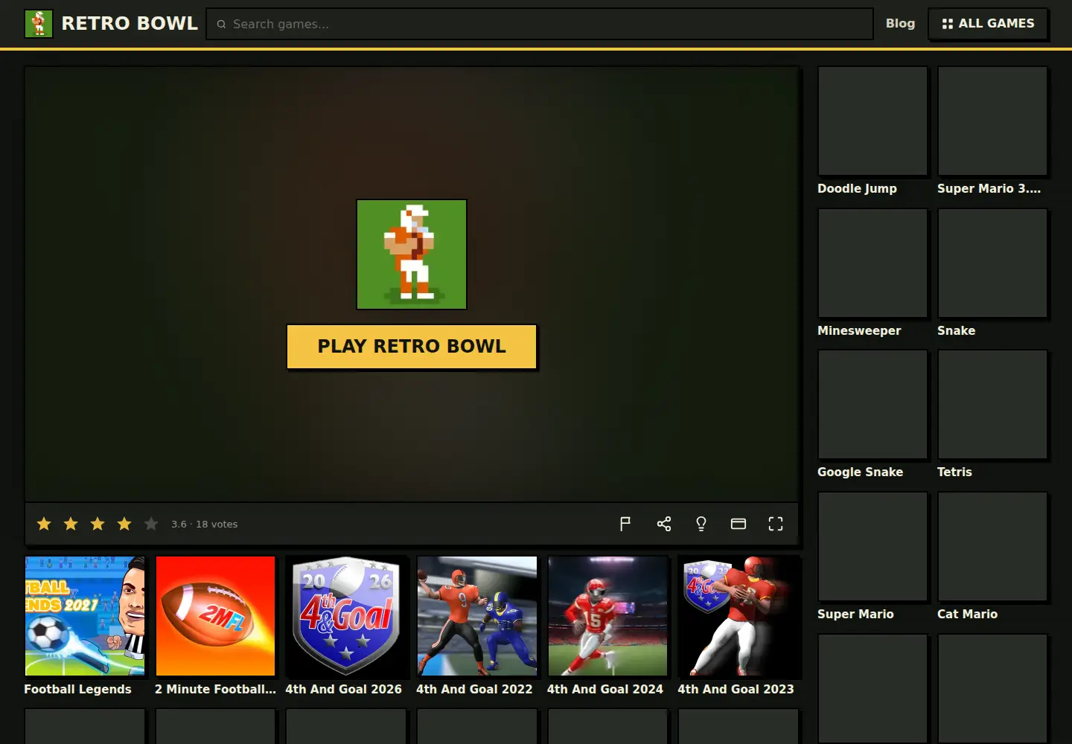
Task: Rate the game one star
Action: click(x=44, y=524)
